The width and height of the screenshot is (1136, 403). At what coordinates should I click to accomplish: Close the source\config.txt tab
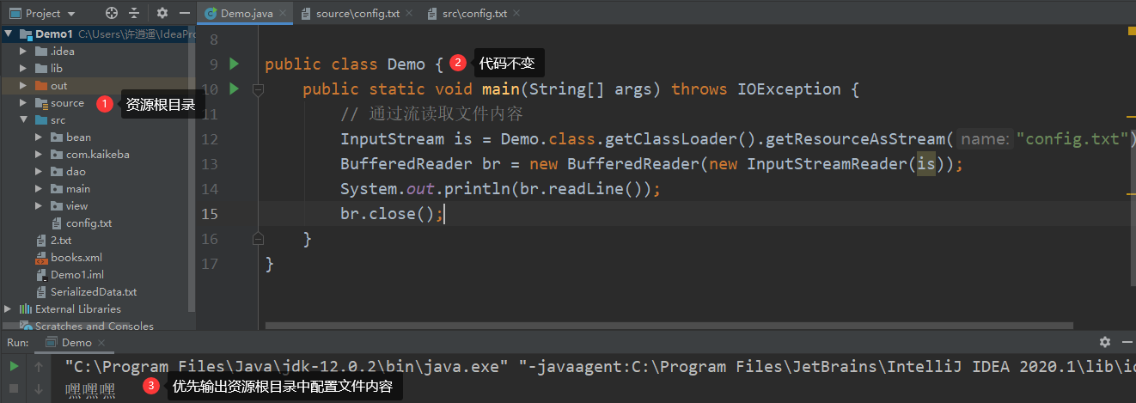[410, 14]
